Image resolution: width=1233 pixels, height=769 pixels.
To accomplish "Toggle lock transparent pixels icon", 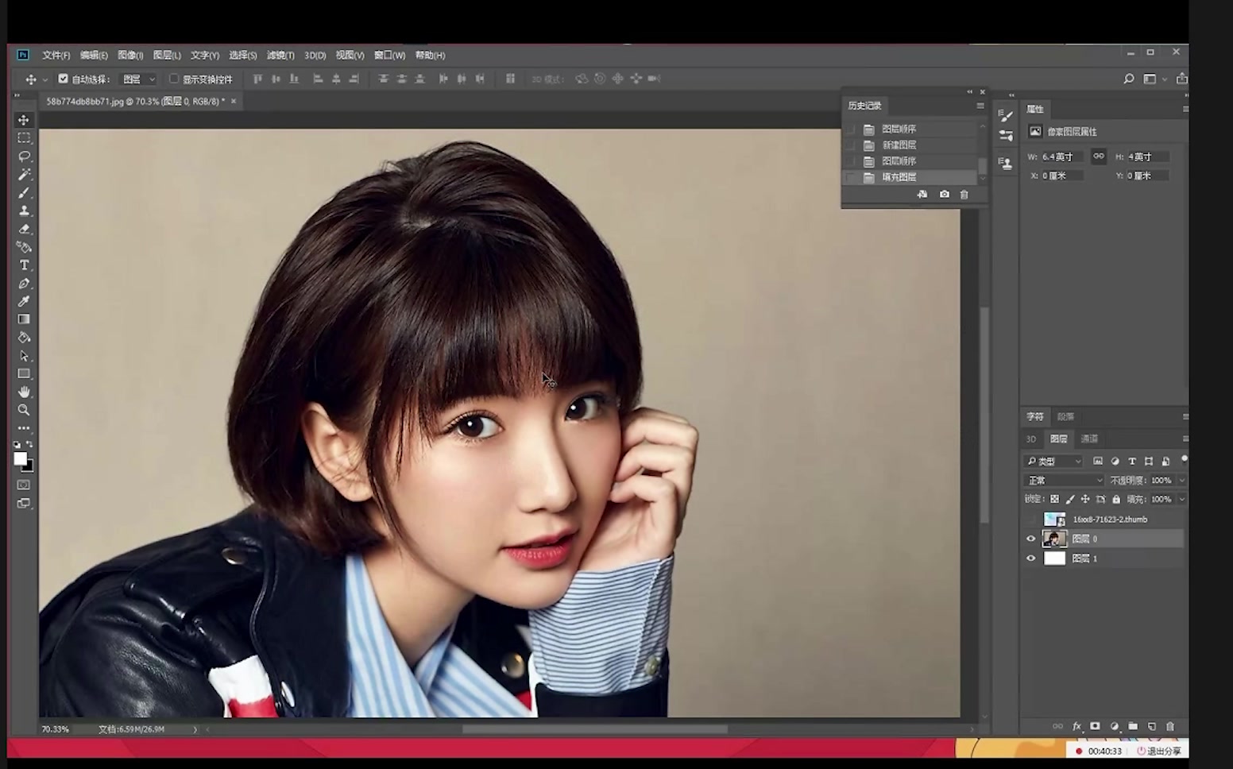I will (1055, 500).
